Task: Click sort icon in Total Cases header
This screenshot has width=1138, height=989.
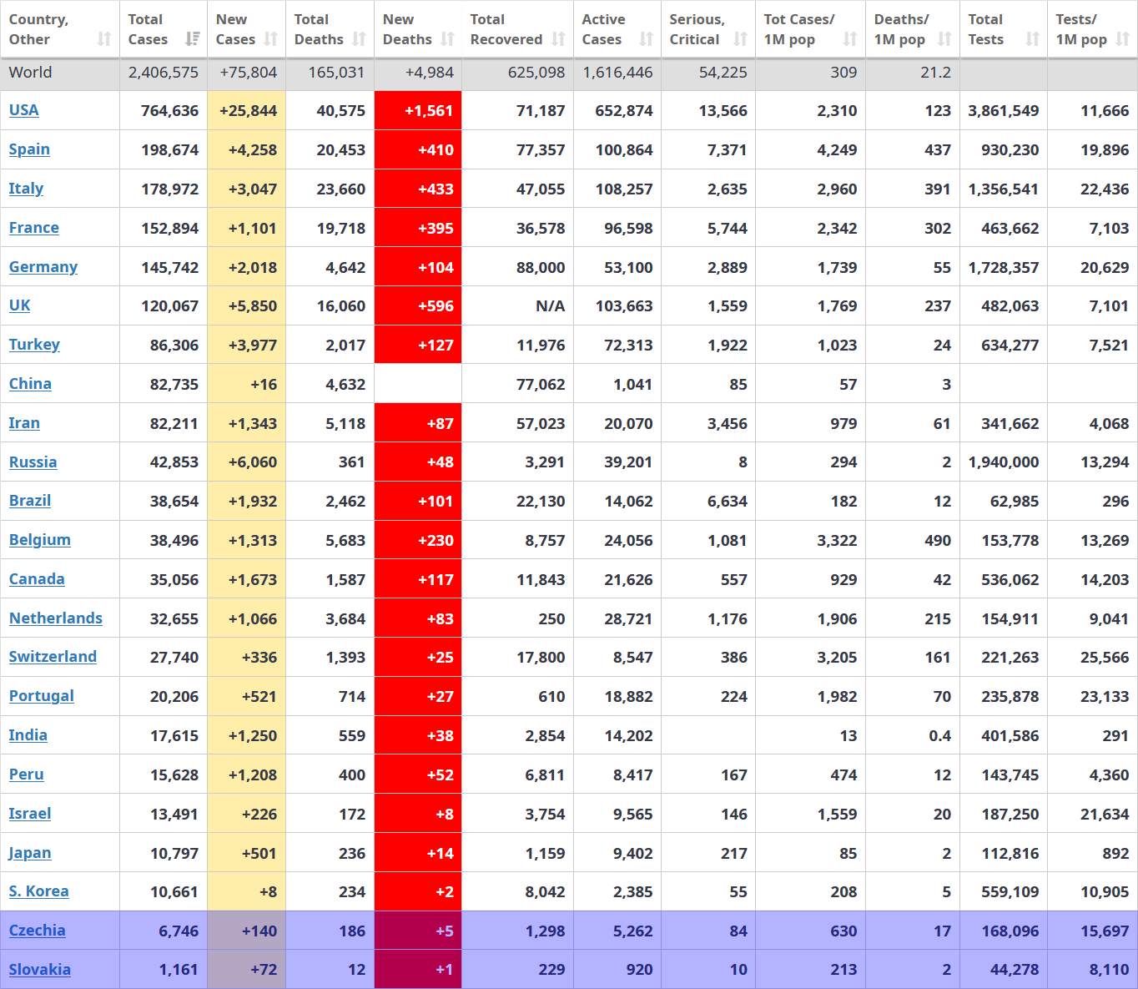Action: point(192,39)
